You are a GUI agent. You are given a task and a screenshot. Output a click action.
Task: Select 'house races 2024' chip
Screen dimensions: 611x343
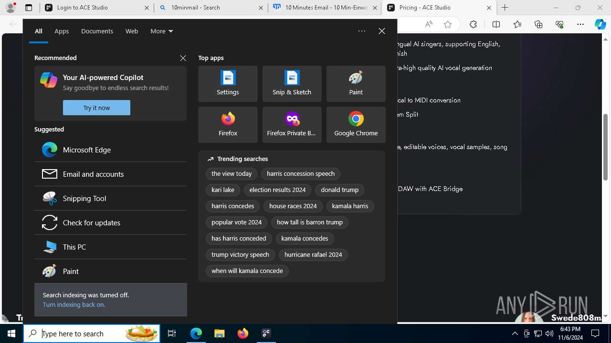293,206
